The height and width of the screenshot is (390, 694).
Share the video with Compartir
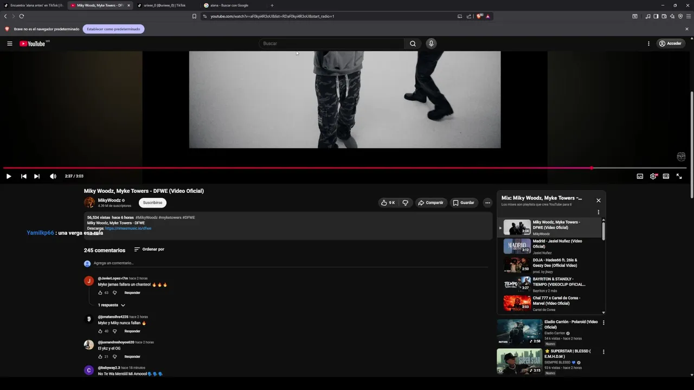tap(430, 203)
